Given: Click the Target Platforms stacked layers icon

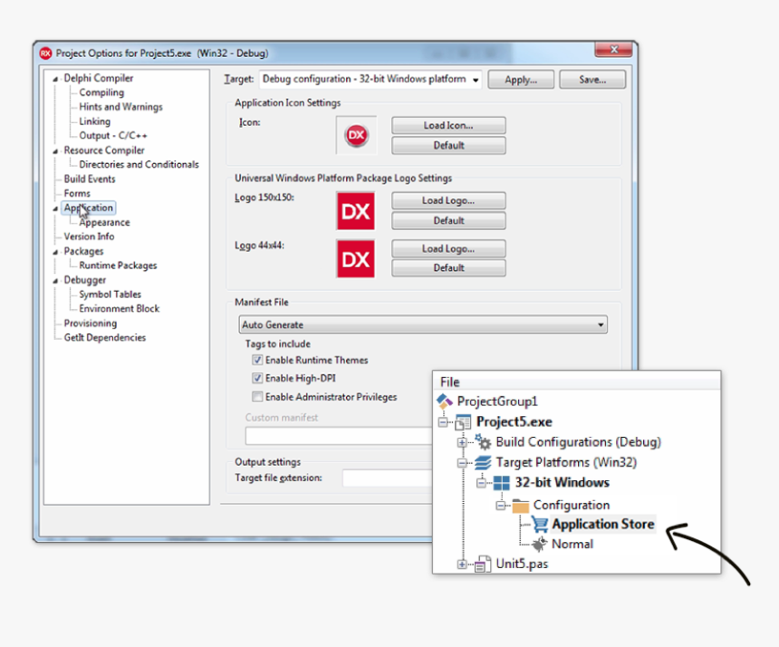Looking at the screenshot, I should (x=481, y=462).
